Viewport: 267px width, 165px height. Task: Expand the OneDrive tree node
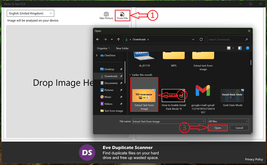point(97,55)
